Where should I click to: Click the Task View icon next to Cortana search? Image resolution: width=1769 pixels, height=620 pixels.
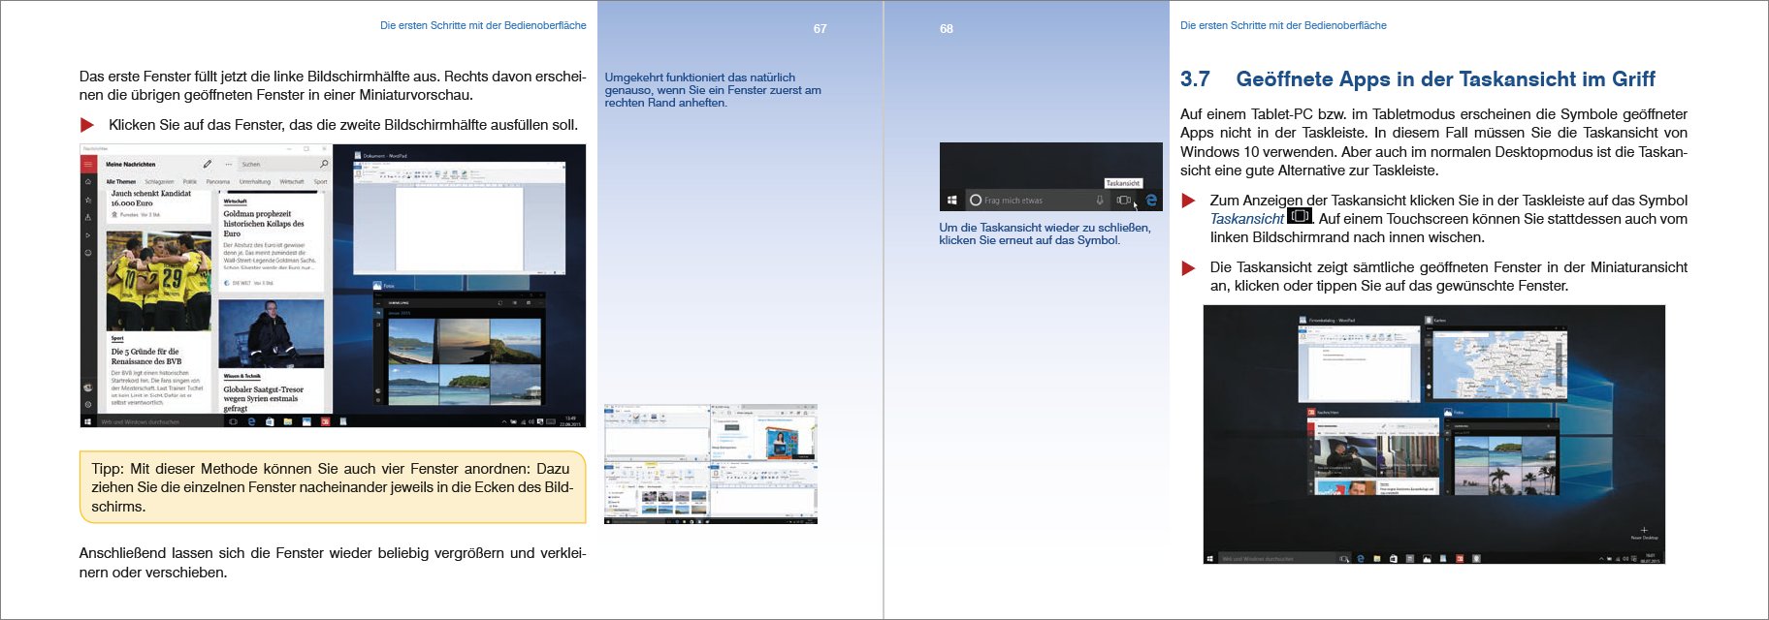pos(1124,201)
